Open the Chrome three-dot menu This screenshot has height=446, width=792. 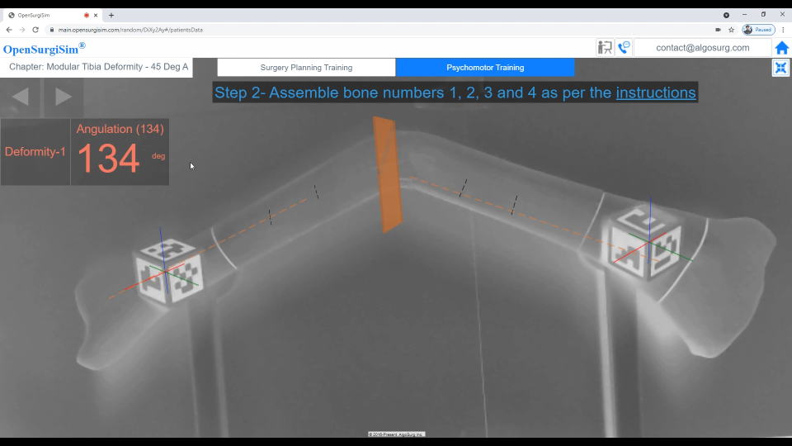point(783,30)
